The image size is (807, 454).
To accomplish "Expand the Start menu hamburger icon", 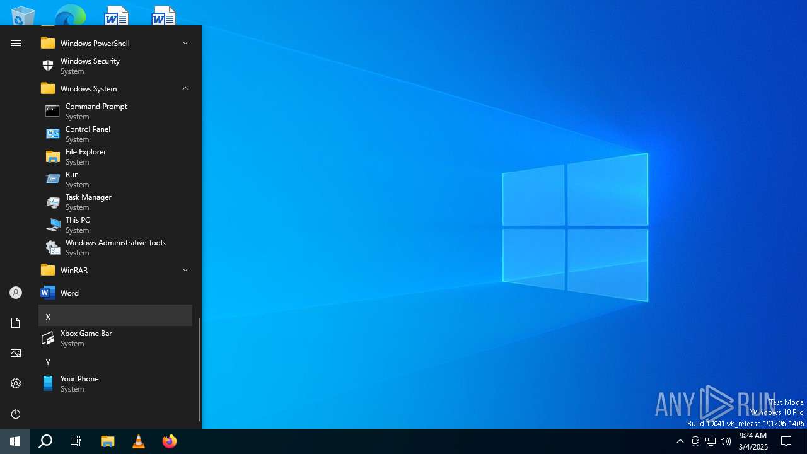I will [16, 43].
